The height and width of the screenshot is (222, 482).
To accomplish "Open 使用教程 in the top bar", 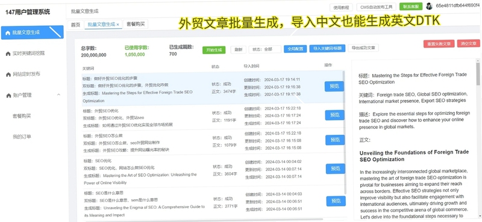I will [x=341, y=7].
